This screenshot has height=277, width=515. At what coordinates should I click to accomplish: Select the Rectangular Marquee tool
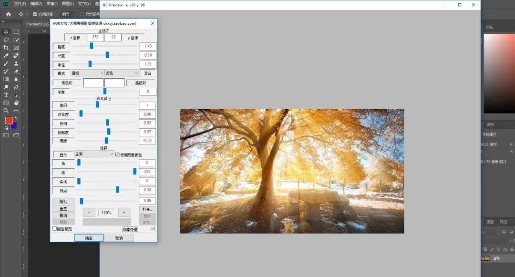(16, 32)
